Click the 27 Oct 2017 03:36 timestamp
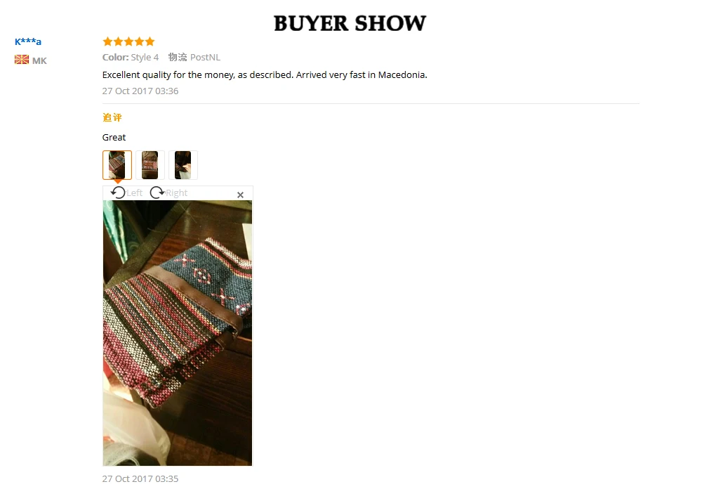The height and width of the screenshot is (489, 702). [140, 91]
